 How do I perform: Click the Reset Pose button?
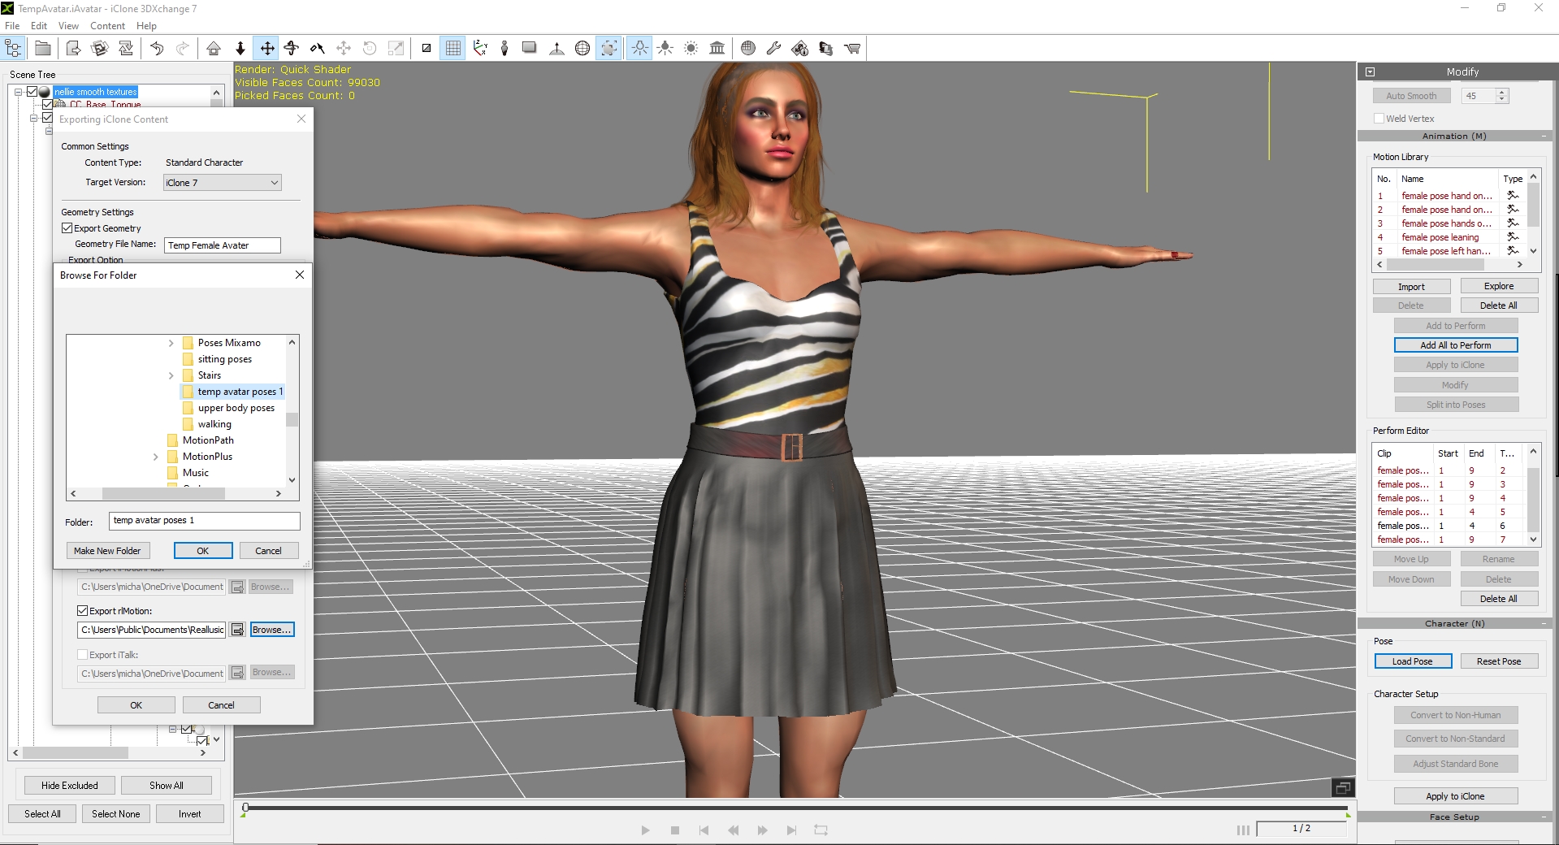pyautogui.click(x=1498, y=661)
